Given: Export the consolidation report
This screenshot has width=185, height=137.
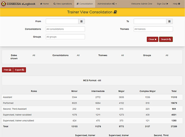Looking at the screenshot, I should [x=19, y=70].
